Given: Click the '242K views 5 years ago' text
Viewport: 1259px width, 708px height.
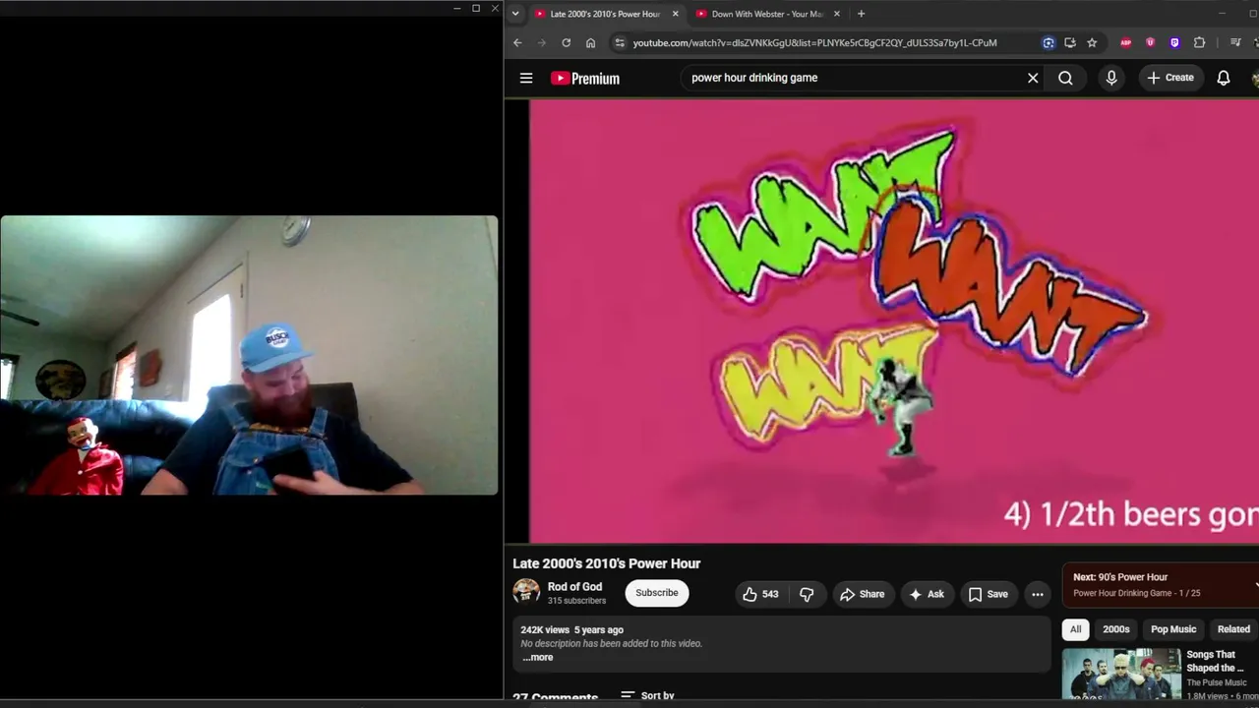Looking at the screenshot, I should [x=571, y=629].
